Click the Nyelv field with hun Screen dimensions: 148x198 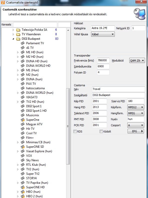(x=136, y=119)
